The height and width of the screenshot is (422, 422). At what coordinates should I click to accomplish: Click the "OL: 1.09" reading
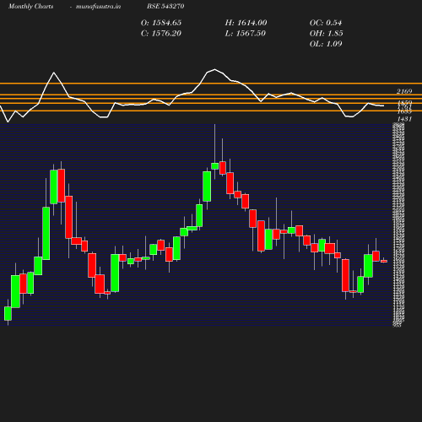[x=326, y=44]
